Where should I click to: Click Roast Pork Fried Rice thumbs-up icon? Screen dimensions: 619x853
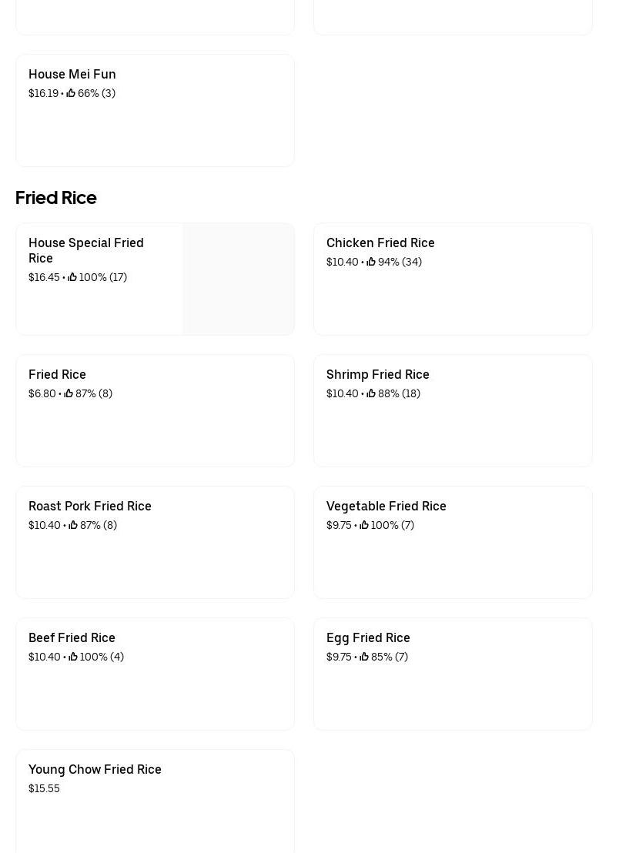pyautogui.click(x=73, y=525)
